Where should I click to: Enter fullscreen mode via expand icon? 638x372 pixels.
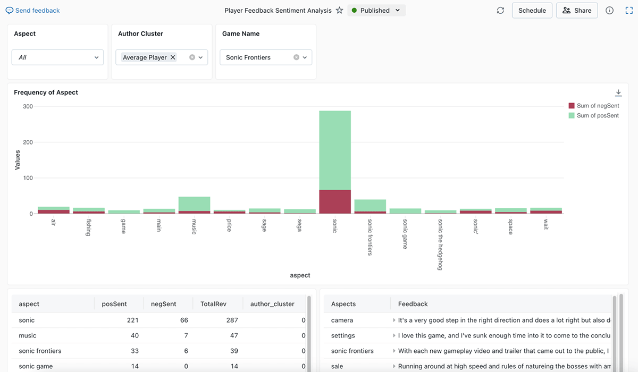click(x=629, y=11)
